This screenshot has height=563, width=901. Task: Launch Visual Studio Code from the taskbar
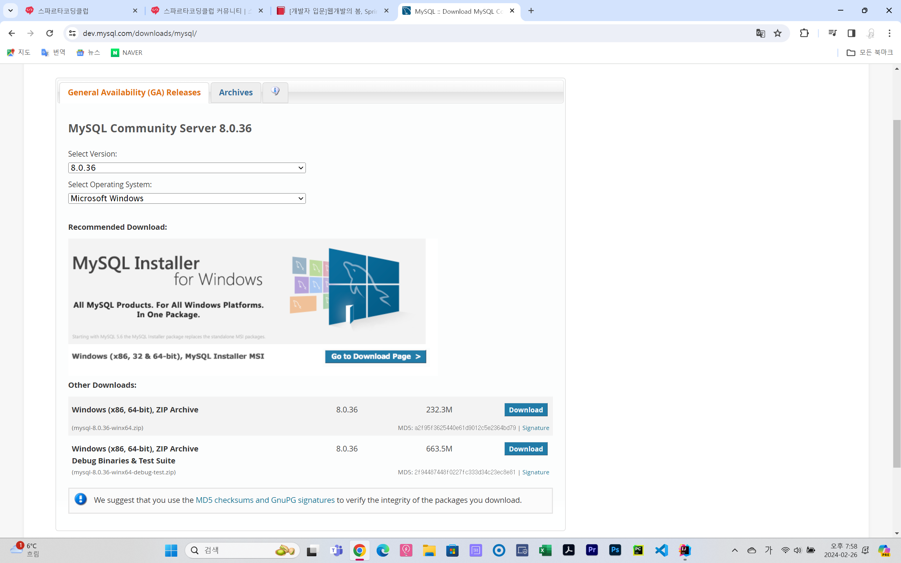click(662, 550)
